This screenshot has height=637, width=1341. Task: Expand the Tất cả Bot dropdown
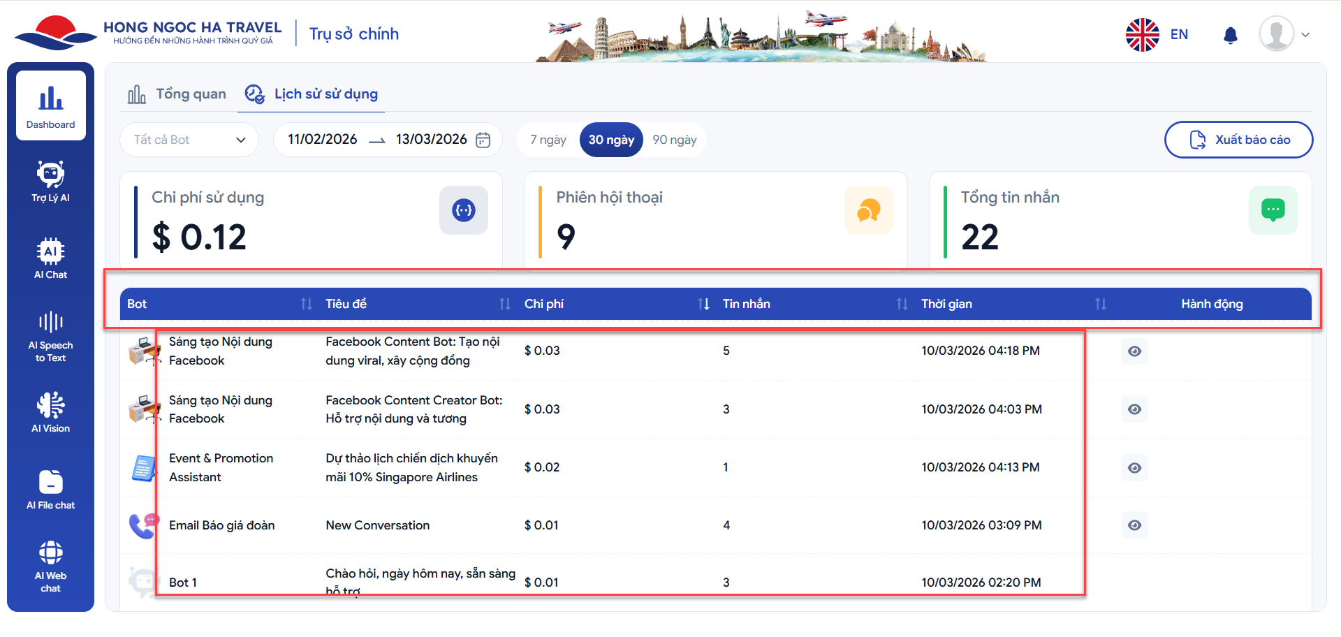point(189,140)
